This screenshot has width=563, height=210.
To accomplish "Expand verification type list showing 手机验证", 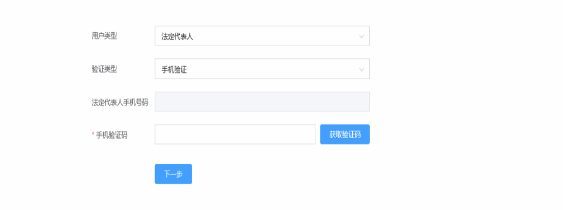I will [262, 69].
